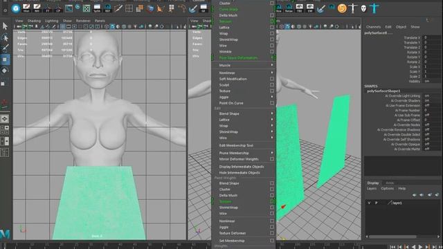Toggle P playback flag of layer1
This screenshot has width=443, height=249.
tap(376, 203)
